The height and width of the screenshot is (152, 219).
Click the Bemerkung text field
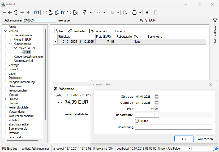(x=173, y=127)
